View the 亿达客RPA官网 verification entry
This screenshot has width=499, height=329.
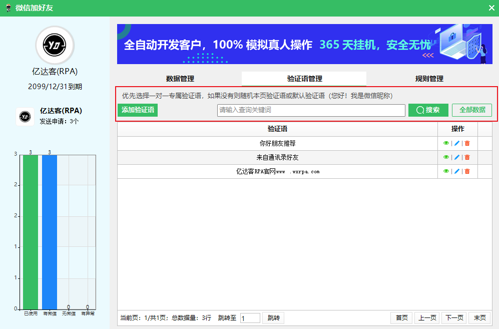point(446,171)
